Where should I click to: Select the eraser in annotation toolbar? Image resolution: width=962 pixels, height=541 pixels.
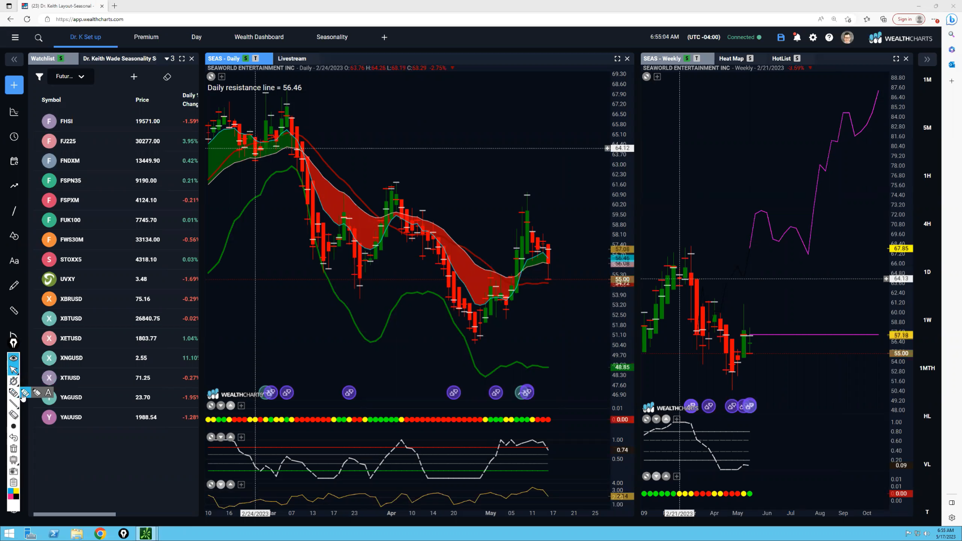point(14,415)
